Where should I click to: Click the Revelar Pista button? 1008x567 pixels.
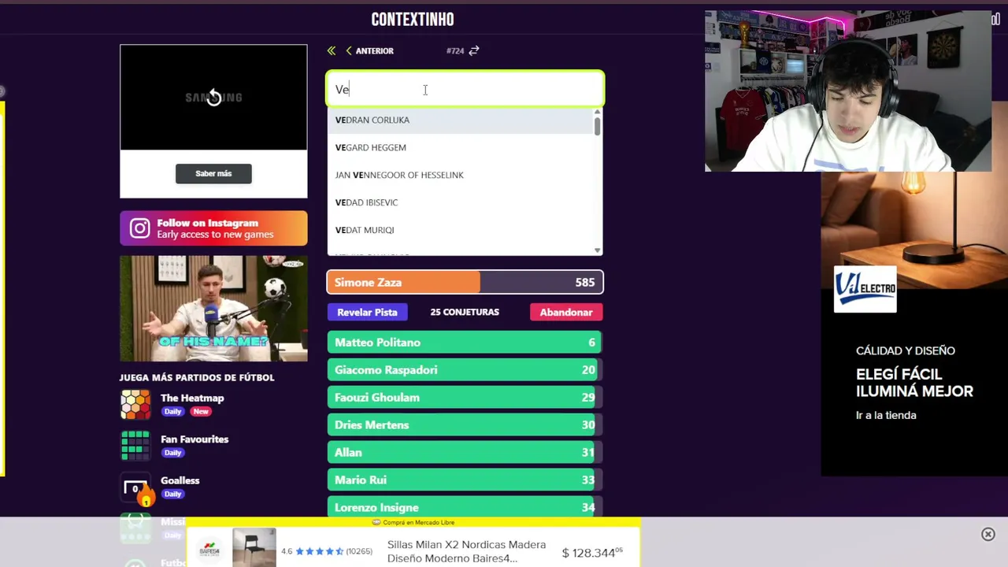[367, 312]
